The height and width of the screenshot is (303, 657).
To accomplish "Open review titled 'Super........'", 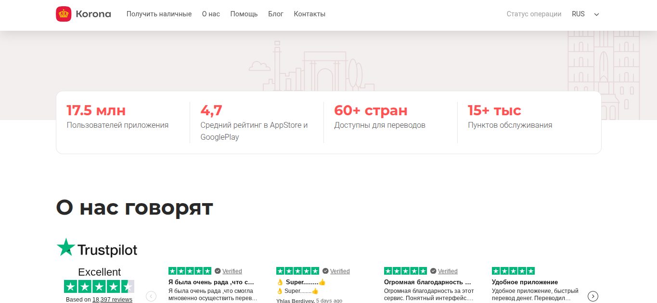I will click(x=301, y=282).
